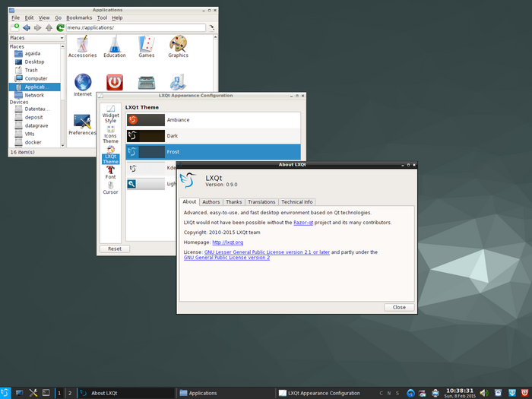Click the green Reload button in file manager
This screenshot has width=532, height=399.
click(60, 27)
